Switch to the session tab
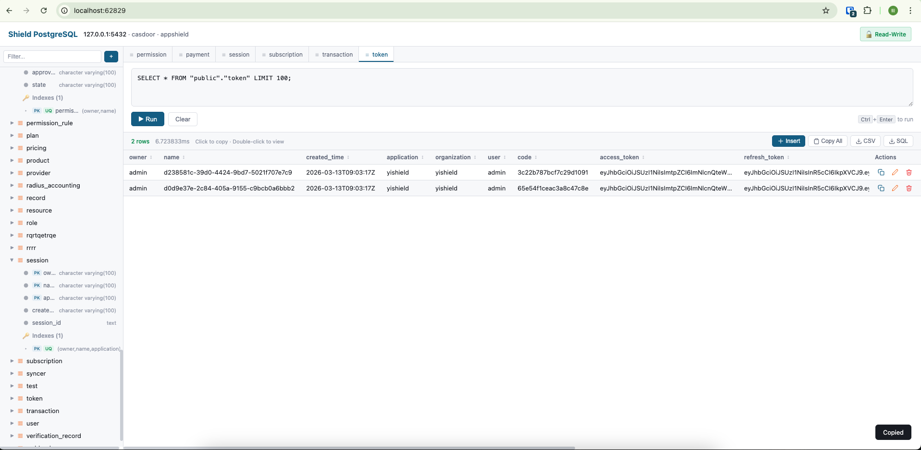Viewport: 921px width, 450px height. [x=235, y=55]
